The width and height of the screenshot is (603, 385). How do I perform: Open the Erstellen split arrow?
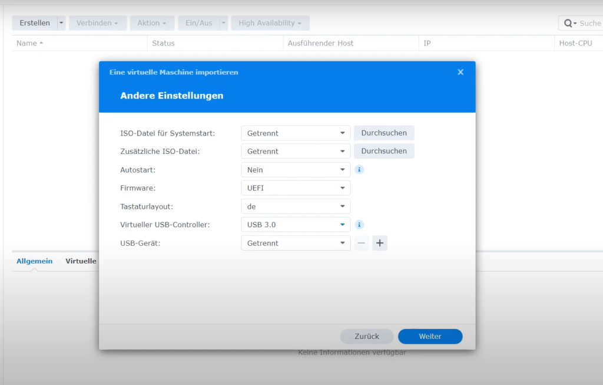click(x=61, y=23)
